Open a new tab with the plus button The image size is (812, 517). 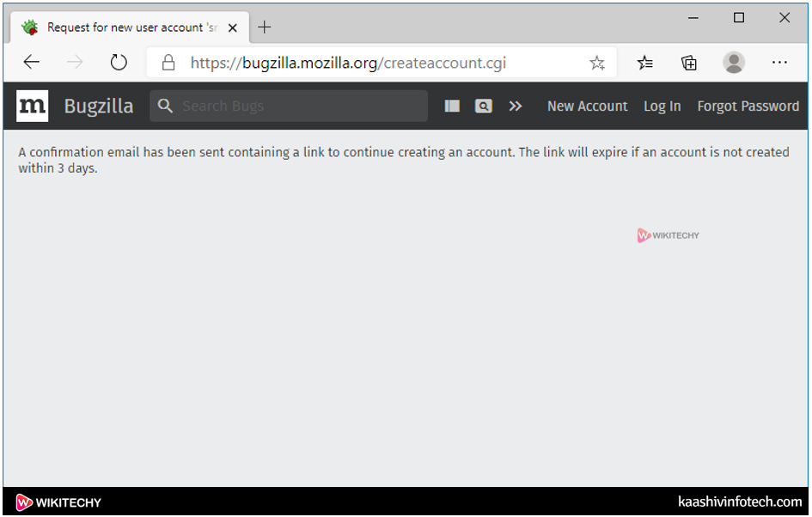[x=264, y=27]
